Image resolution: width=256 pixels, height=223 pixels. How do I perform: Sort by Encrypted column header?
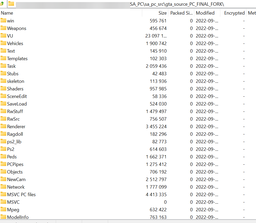point(233,13)
